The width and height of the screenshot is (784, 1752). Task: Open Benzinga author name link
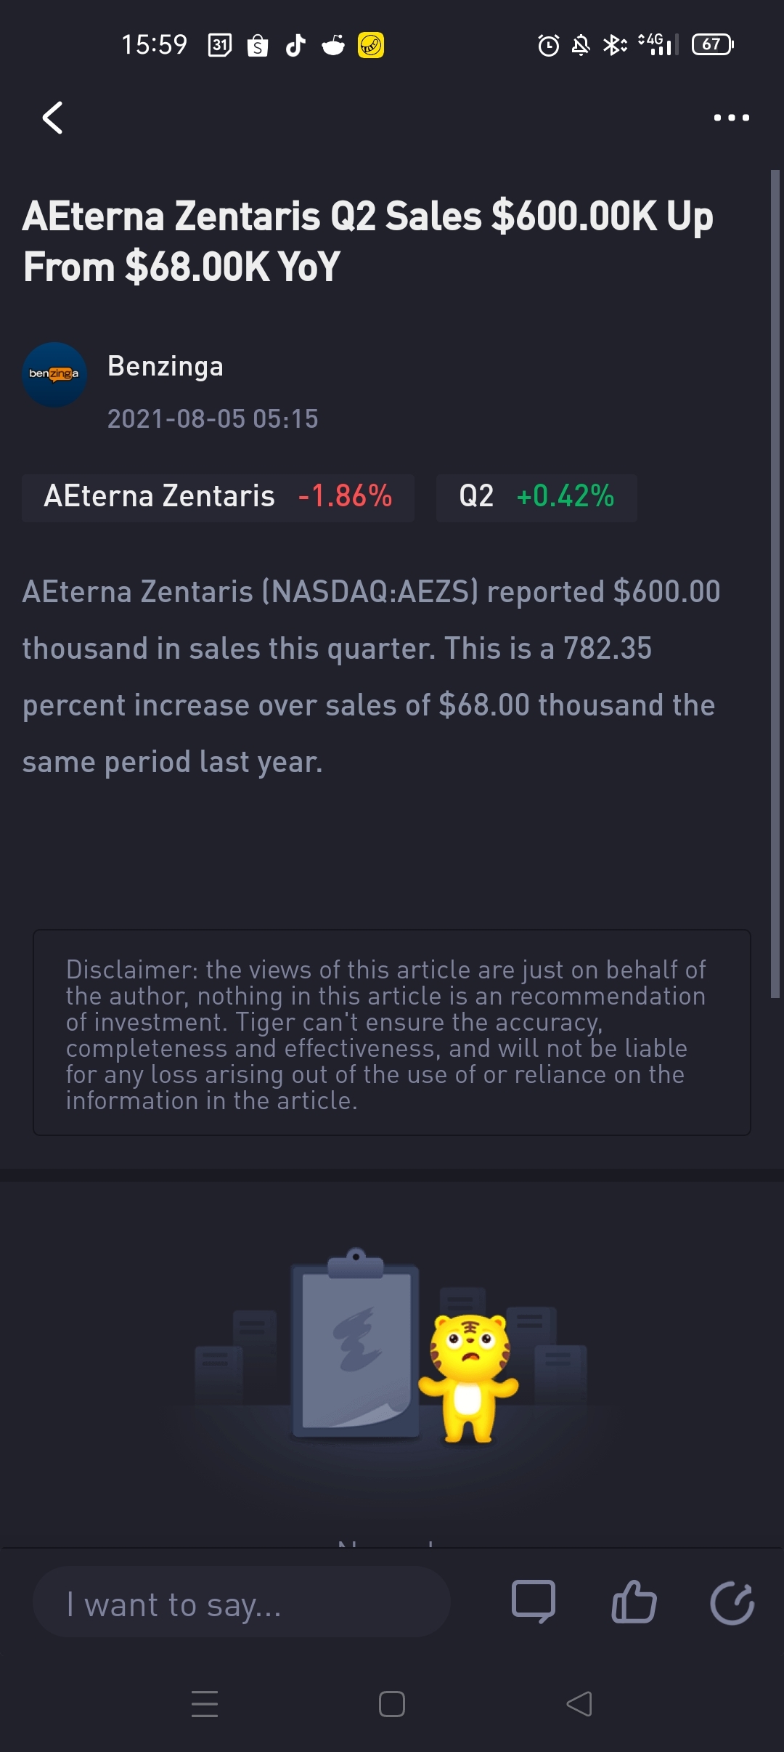click(x=166, y=367)
